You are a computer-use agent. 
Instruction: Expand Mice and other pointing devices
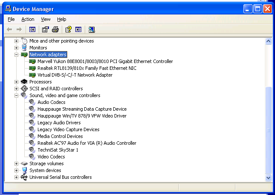pyautogui.click(x=16, y=41)
